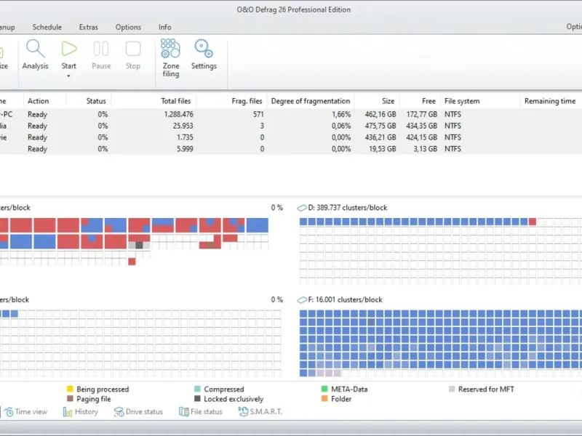Sort by Size column header
582x436 pixels.
click(388, 101)
